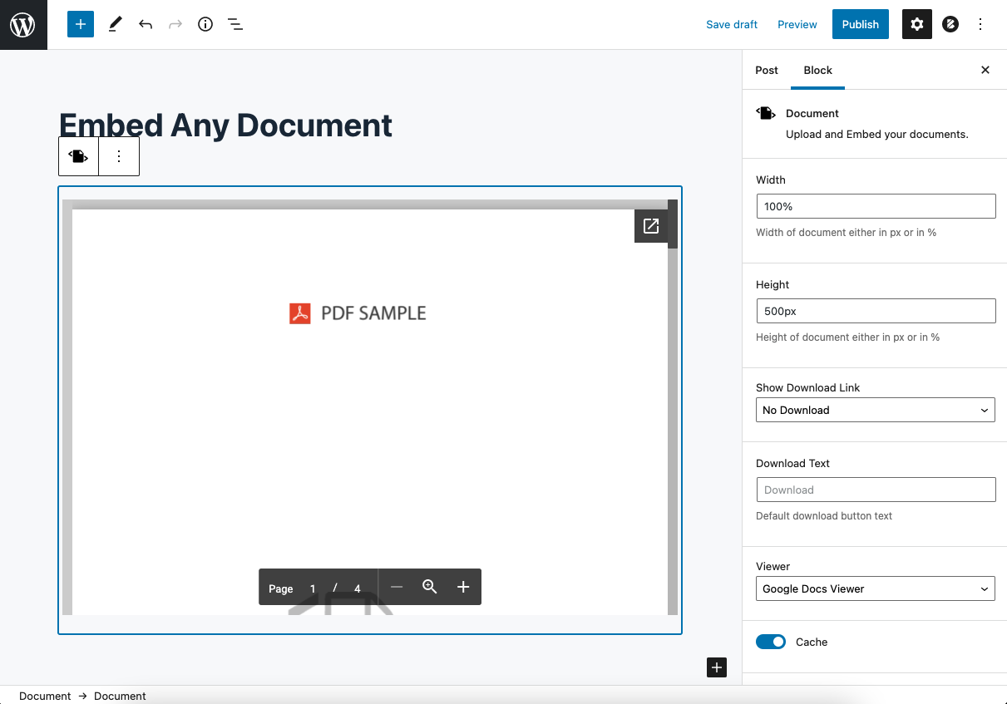Select the Document block icon in toolbar
Screen dimensions: 1007x704
click(x=78, y=156)
